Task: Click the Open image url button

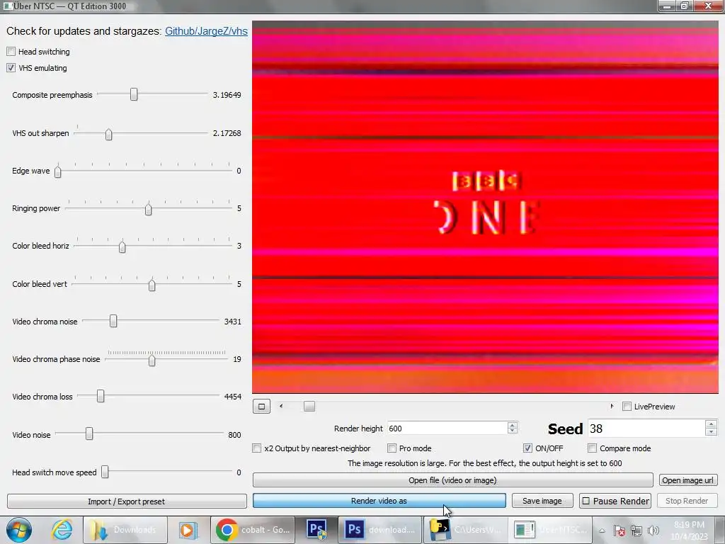Action: click(687, 480)
